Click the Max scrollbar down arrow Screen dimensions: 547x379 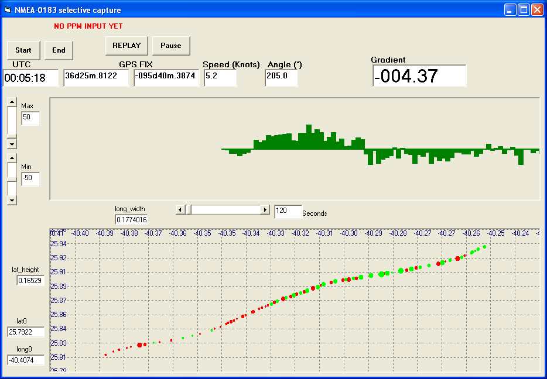click(12, 144)
